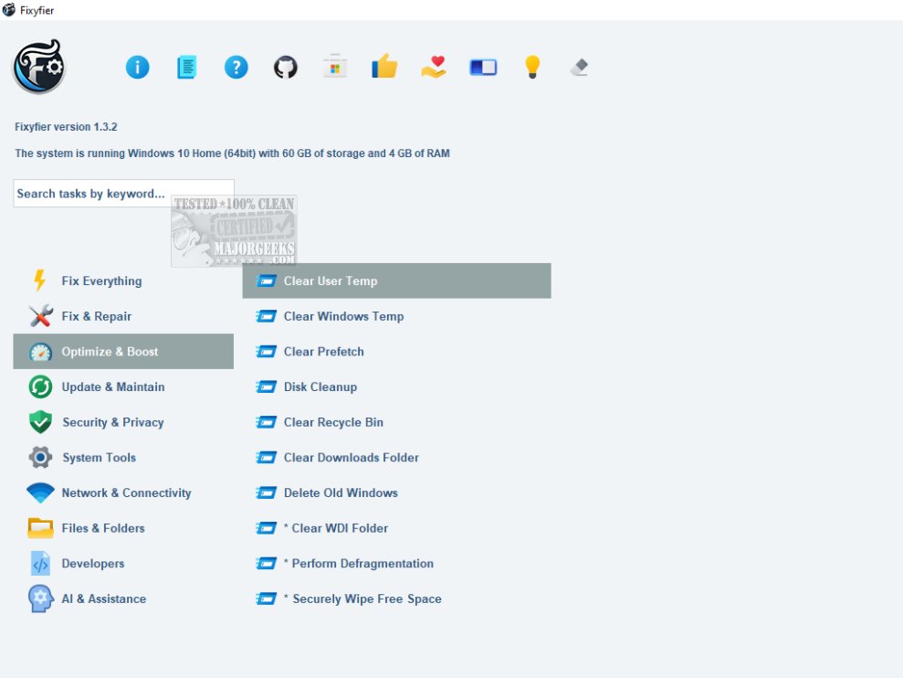The width and height of the screenshot is (903, 678).
Task: Click the gauge Optimize & Boost icon
Action: 40,352
